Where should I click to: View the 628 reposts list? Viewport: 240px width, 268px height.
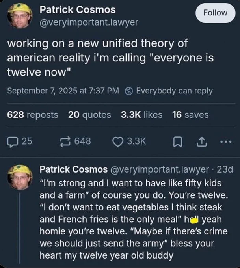[x=33, y=115]
